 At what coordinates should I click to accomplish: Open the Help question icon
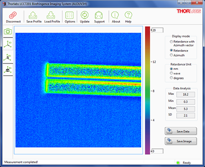tap(128, 15)
